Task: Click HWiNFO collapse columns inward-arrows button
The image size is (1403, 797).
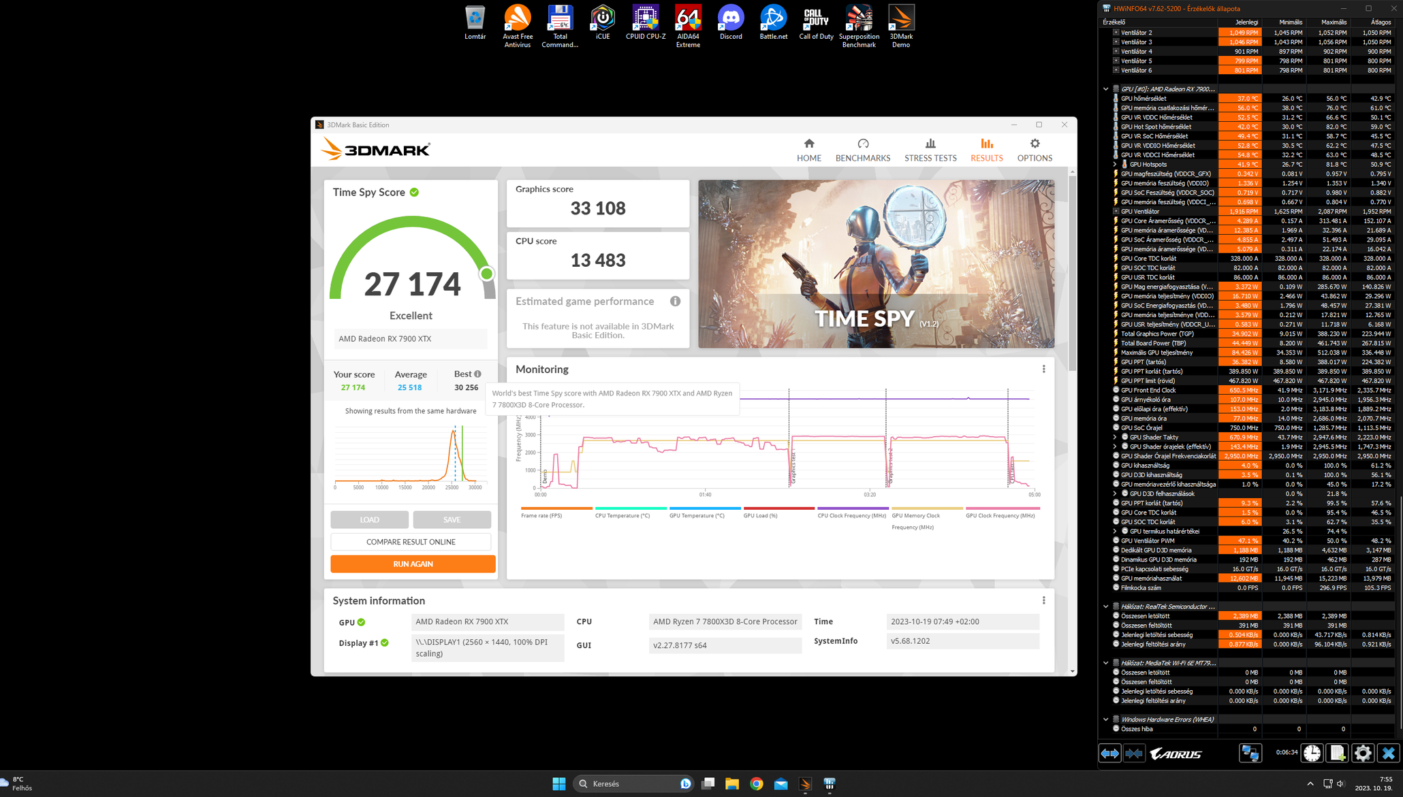Action: point(1134,753)
